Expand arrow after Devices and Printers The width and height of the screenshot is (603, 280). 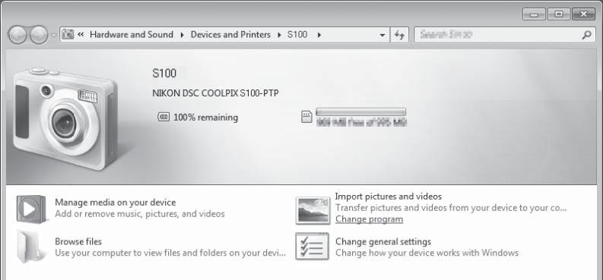pyautogui.click(x=279, y=35)
